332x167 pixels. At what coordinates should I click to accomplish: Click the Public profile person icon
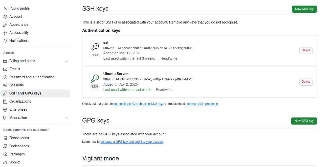tap(5, 8)
